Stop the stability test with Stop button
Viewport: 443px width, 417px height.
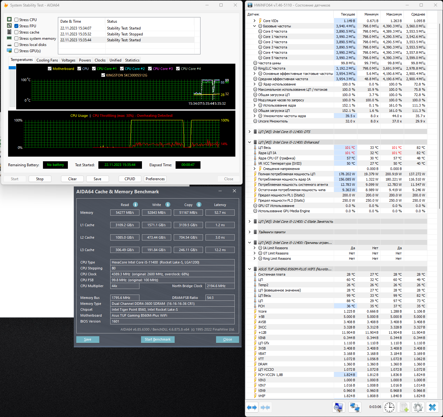(x=40, y=179)
